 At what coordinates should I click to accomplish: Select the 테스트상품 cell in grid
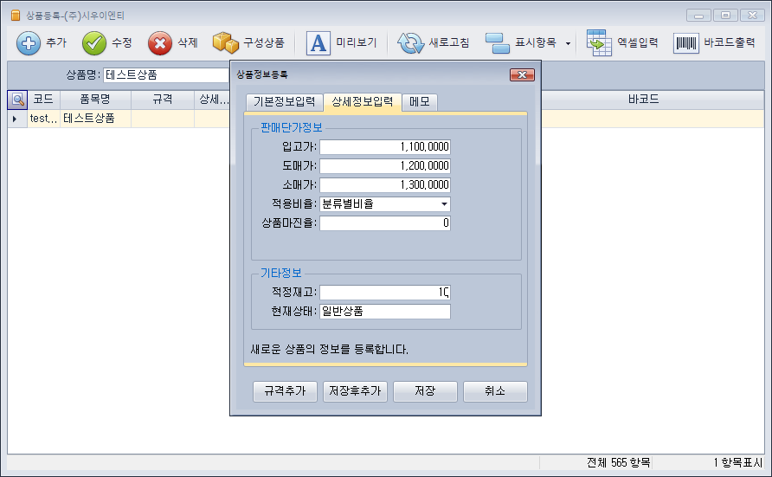[95, 119]
